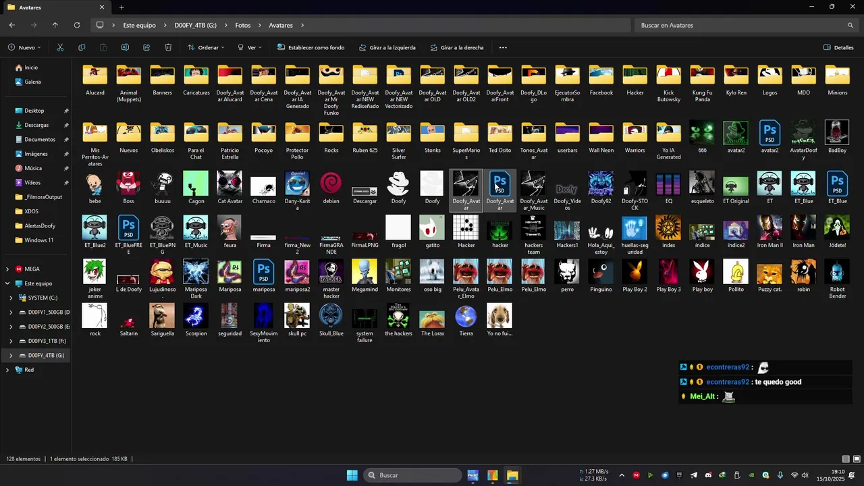This screenshot has height=486, width=864.
Task: Click Girar a la derecha button
Action: click(456, 47)
